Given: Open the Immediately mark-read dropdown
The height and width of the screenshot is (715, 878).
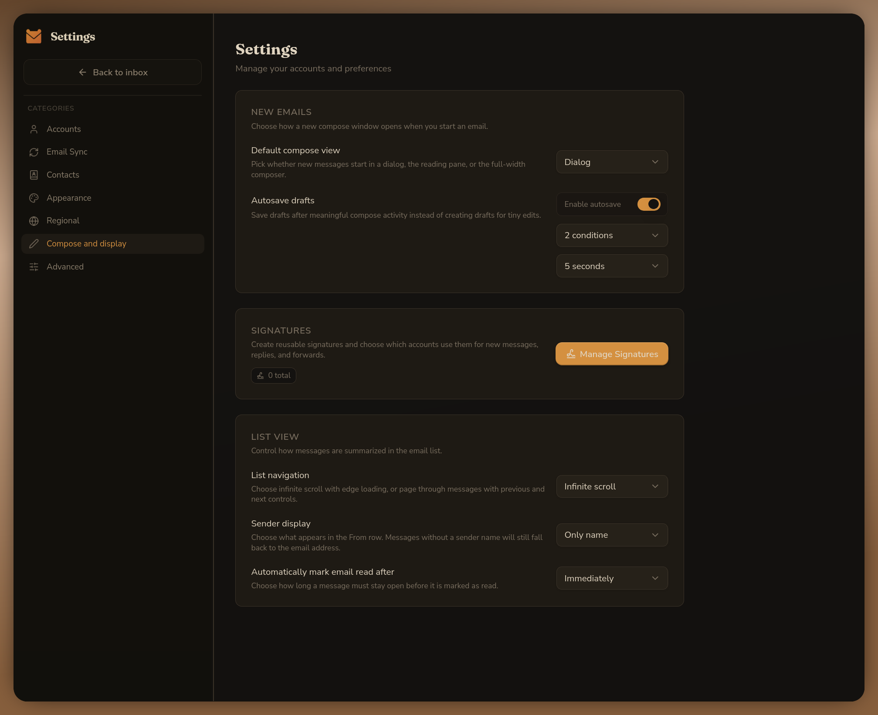Looking at the screenshot, I should click(x=612, y=578).
